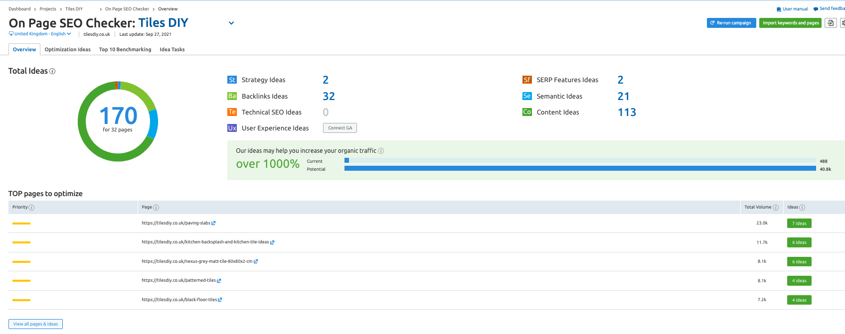Click the SERP Features Ideas count 2
This screenshot has height=334, width=845.
tap(621, 80)
